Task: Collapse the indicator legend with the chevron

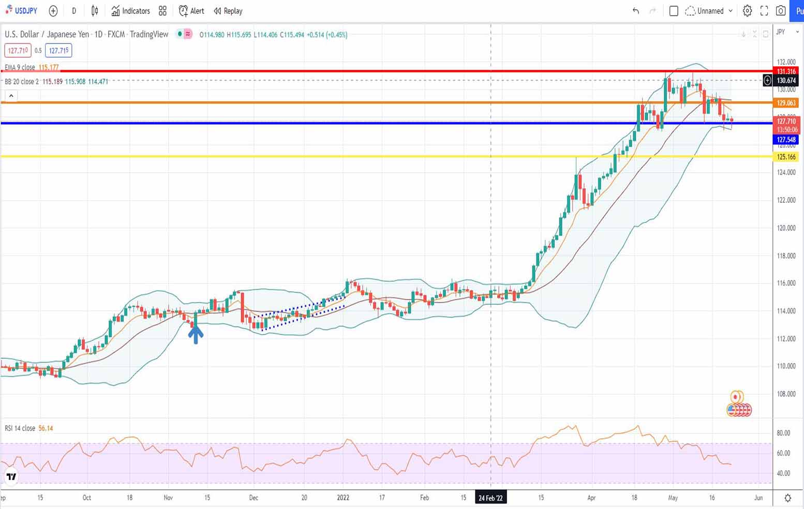Action: [11, 96]
